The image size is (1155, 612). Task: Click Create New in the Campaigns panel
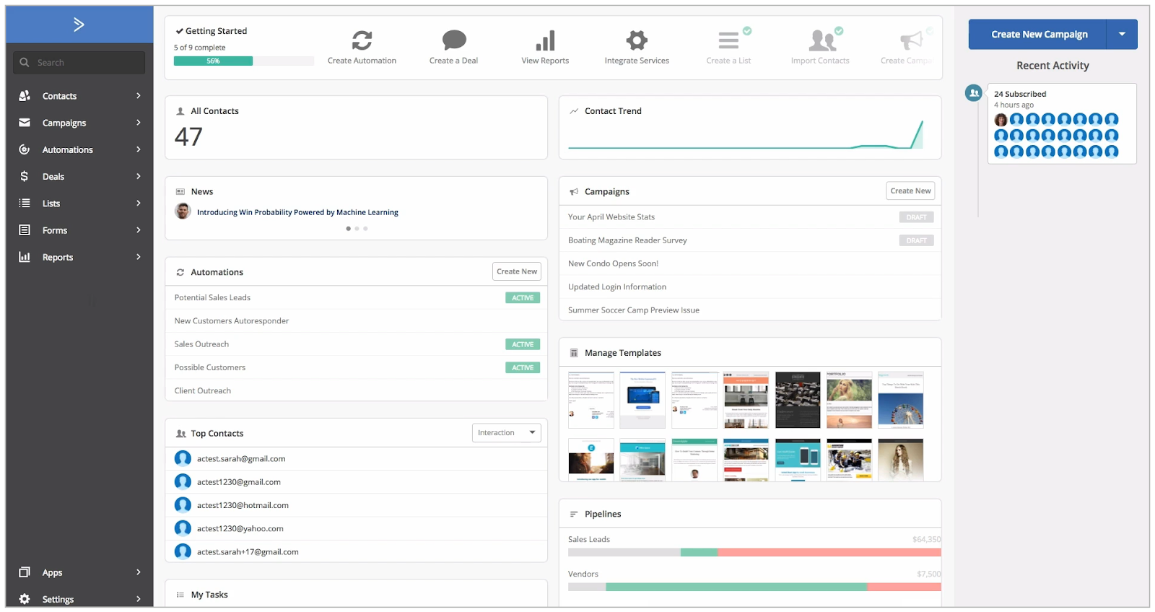coord(910,191)
